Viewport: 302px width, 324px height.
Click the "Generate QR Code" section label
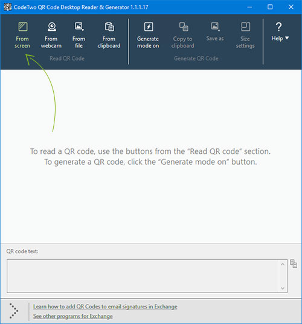coord(196,59)
